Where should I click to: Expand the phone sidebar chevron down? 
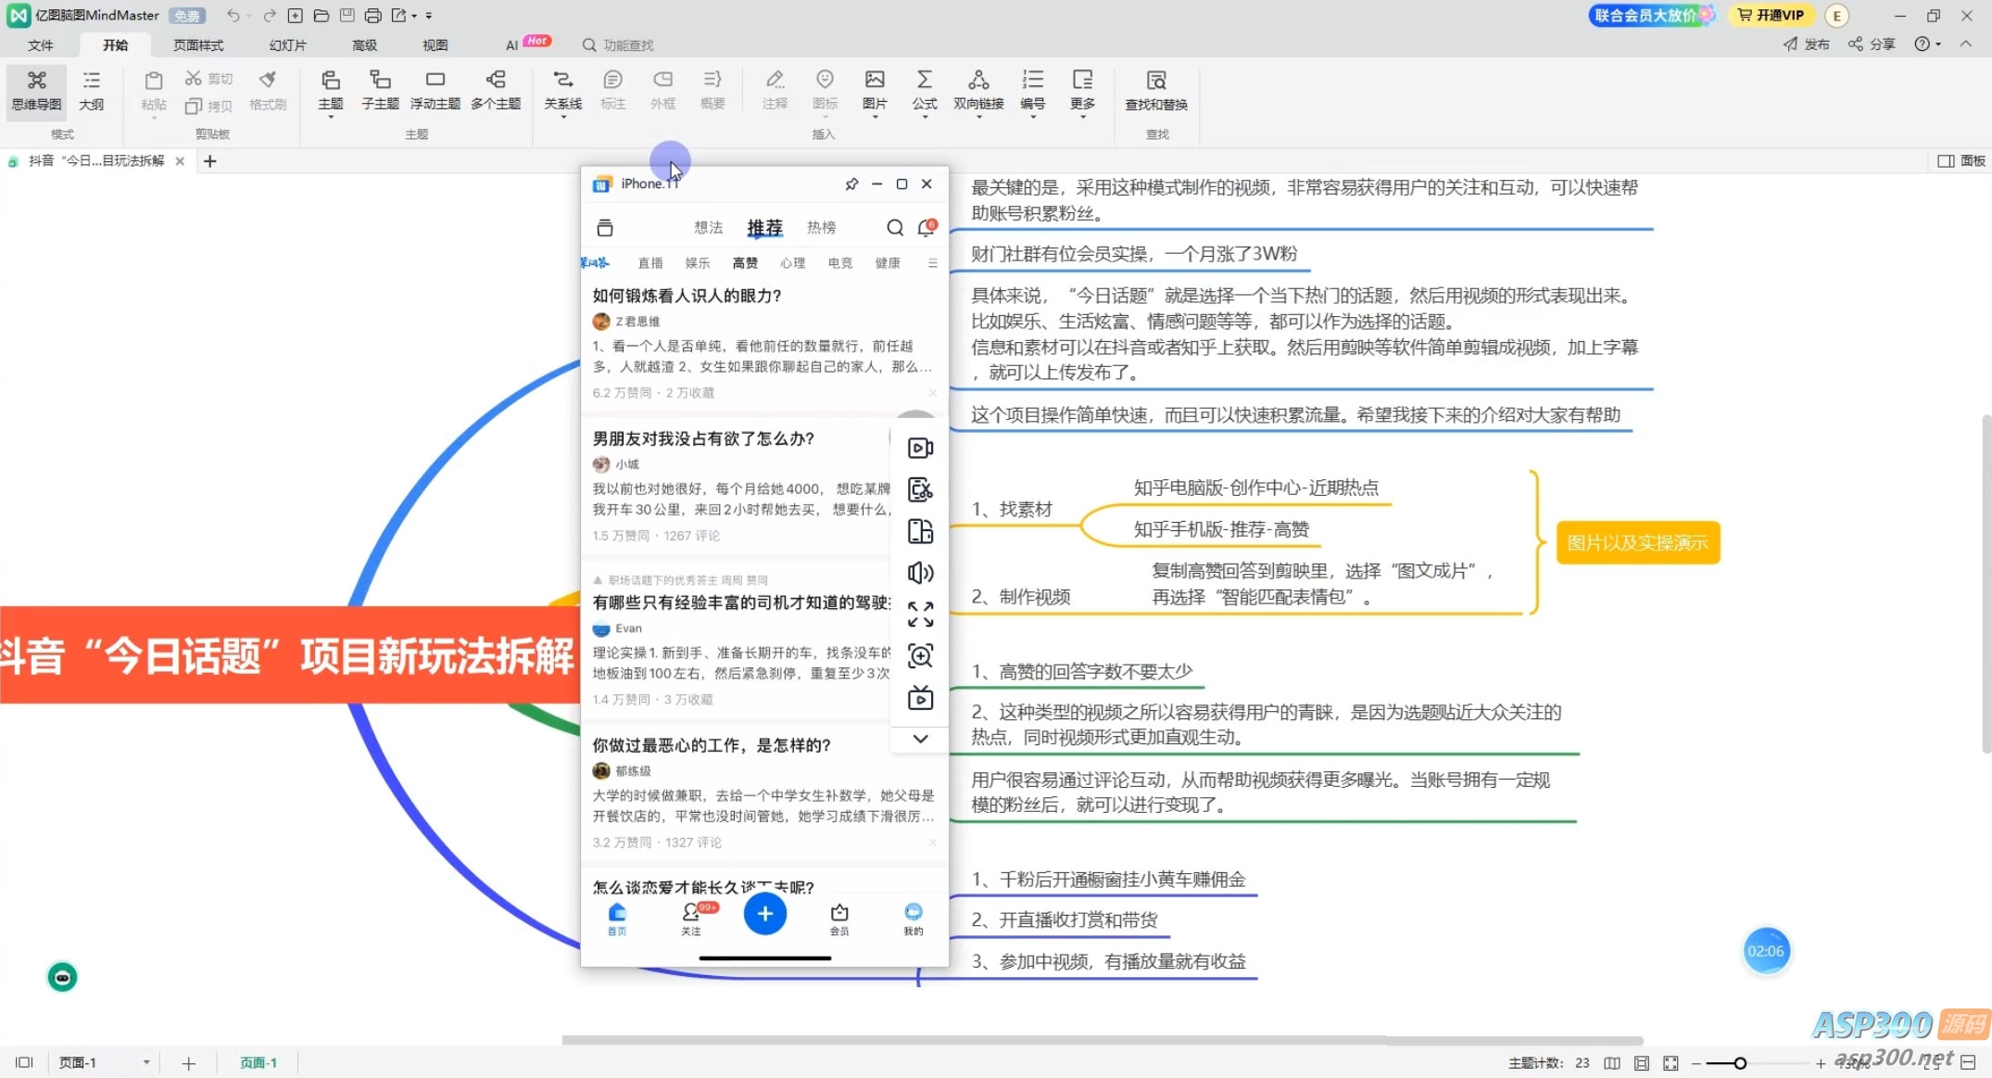point(920,739)
